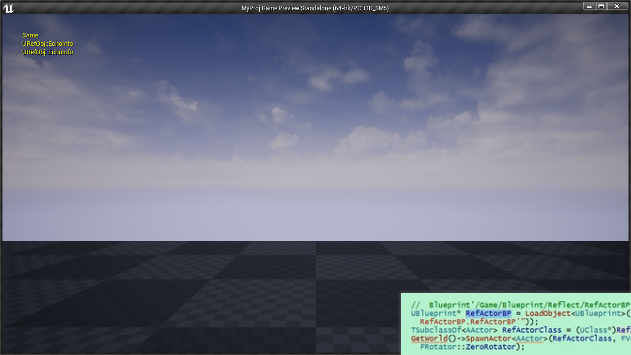The image size is (631, 355).
Task: Click the yellow Same debug message
Action: [x=30, y=35]
